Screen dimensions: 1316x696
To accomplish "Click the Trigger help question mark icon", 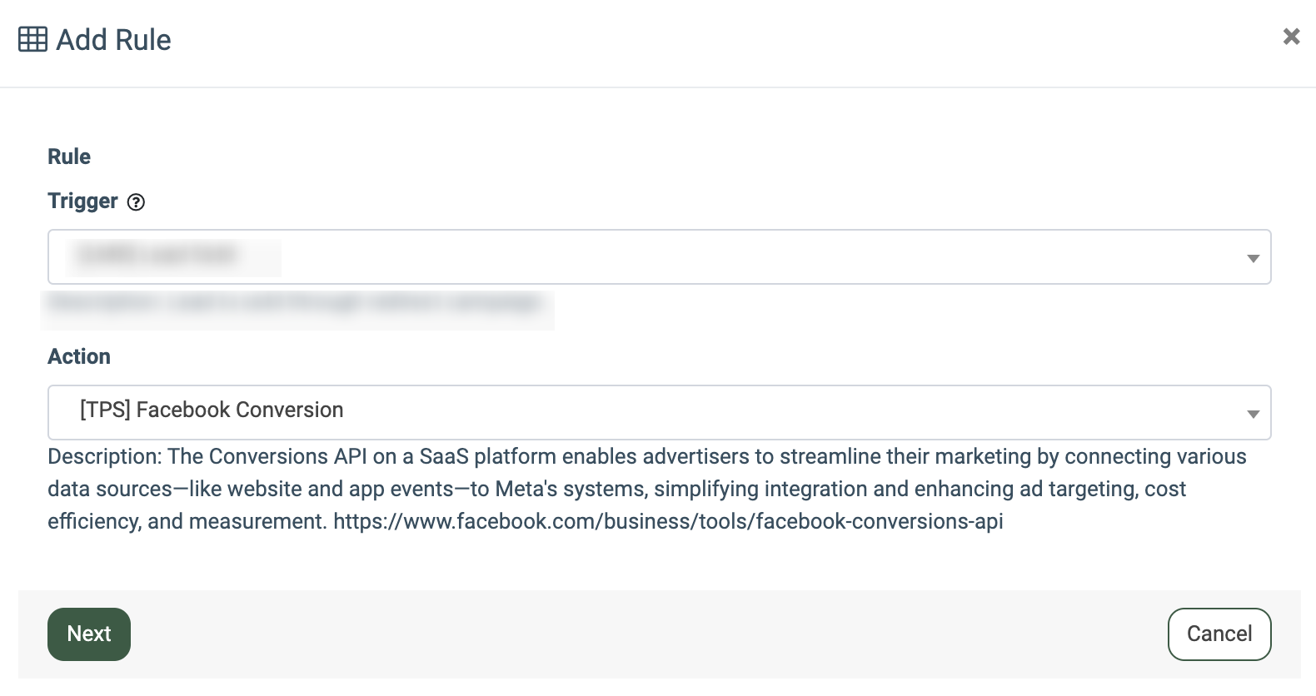I will click(x=136, y=202).
